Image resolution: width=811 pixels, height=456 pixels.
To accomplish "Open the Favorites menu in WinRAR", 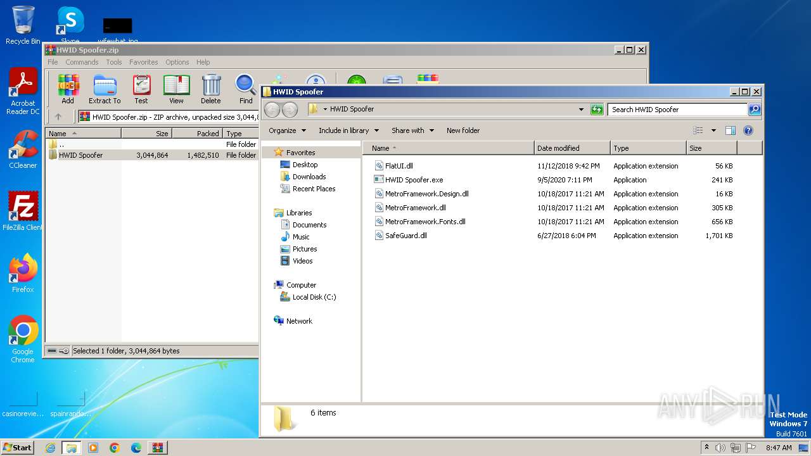I will point(144,62).
